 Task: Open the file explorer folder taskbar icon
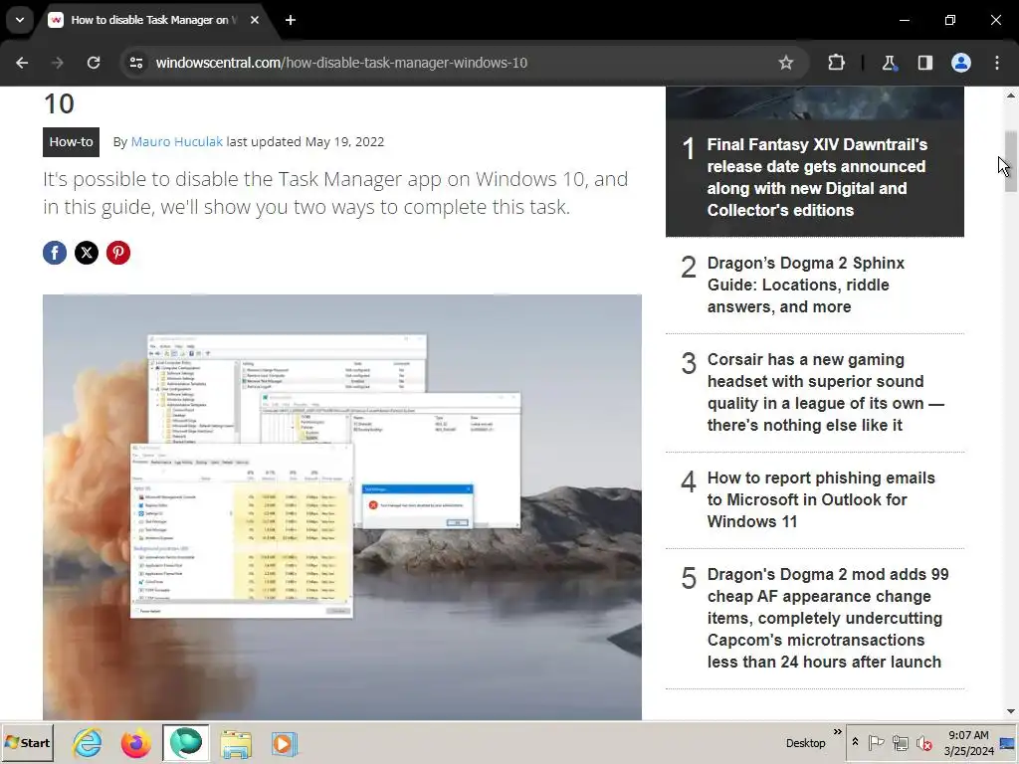point(235,743)
